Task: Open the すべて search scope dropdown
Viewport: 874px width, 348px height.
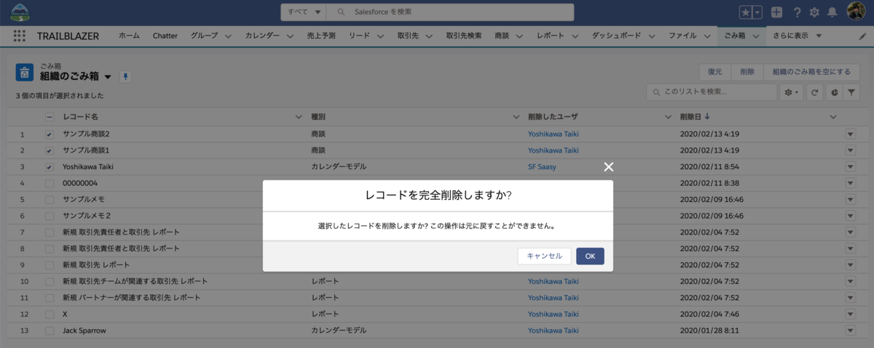Action: (x=304, y=12)
